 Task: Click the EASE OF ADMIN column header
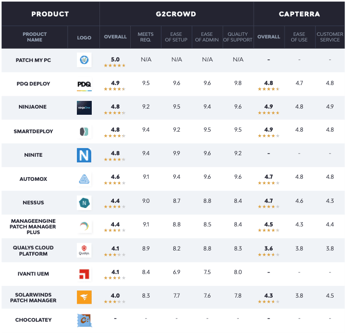(207, 37)
